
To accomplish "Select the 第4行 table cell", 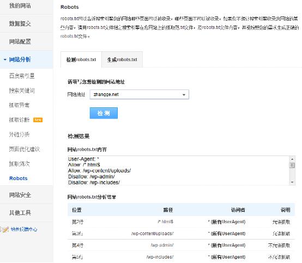I will 77,245.
